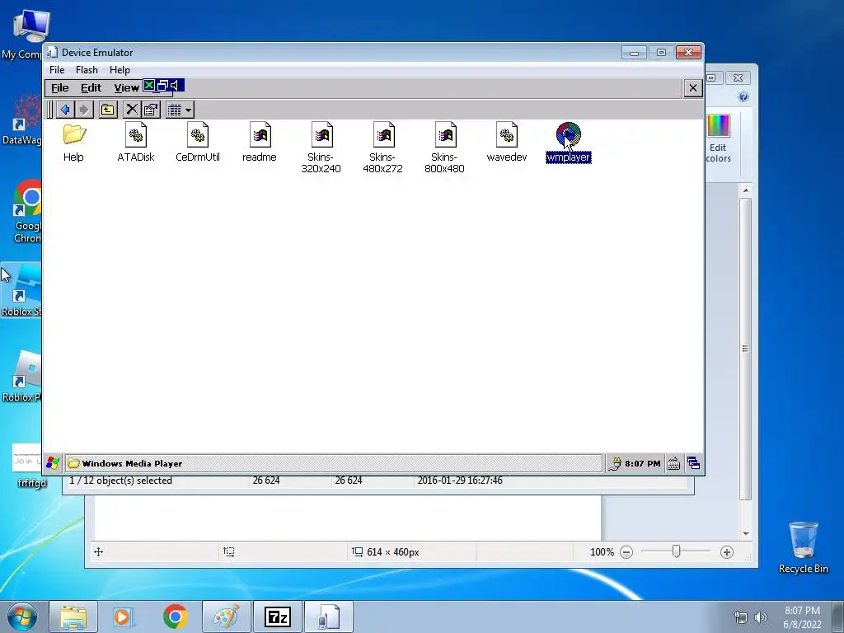844x633 pixels.
Task: Open Chrome from the taskbar
Action: pos(175,617)
